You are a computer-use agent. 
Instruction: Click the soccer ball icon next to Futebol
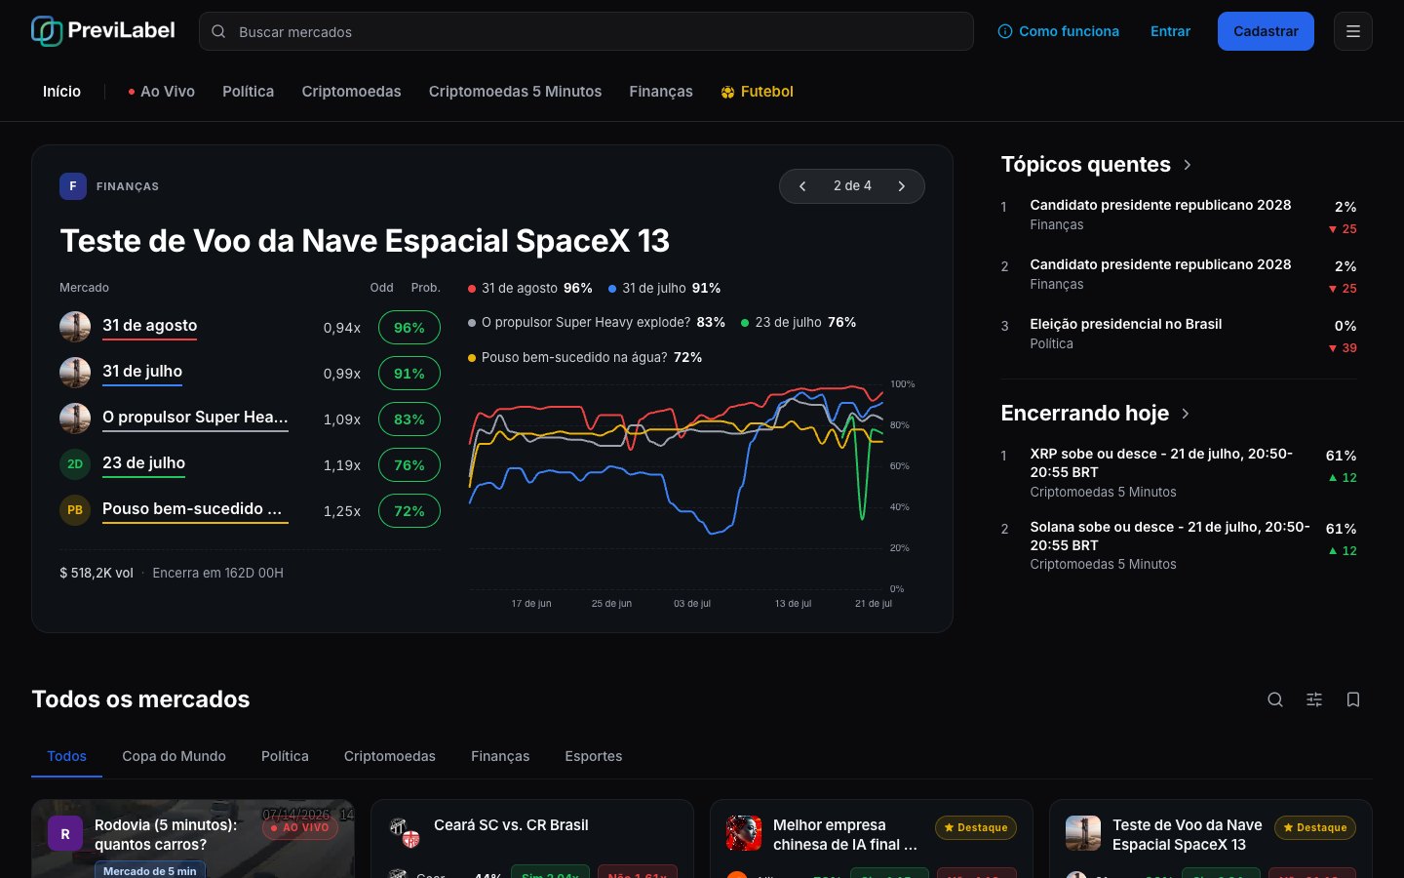(x=727, y=93)
